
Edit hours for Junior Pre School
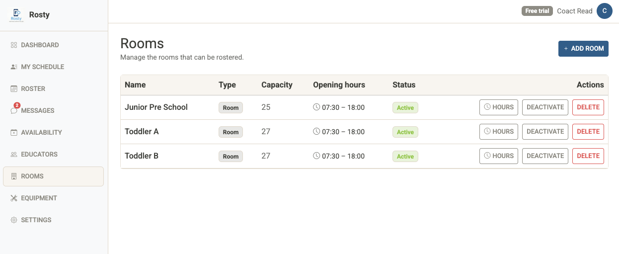pos(498,107)
